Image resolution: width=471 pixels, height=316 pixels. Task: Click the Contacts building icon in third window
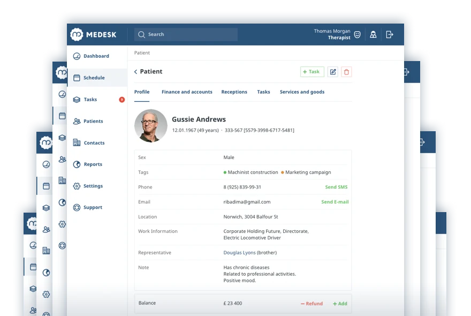point(46,251)
